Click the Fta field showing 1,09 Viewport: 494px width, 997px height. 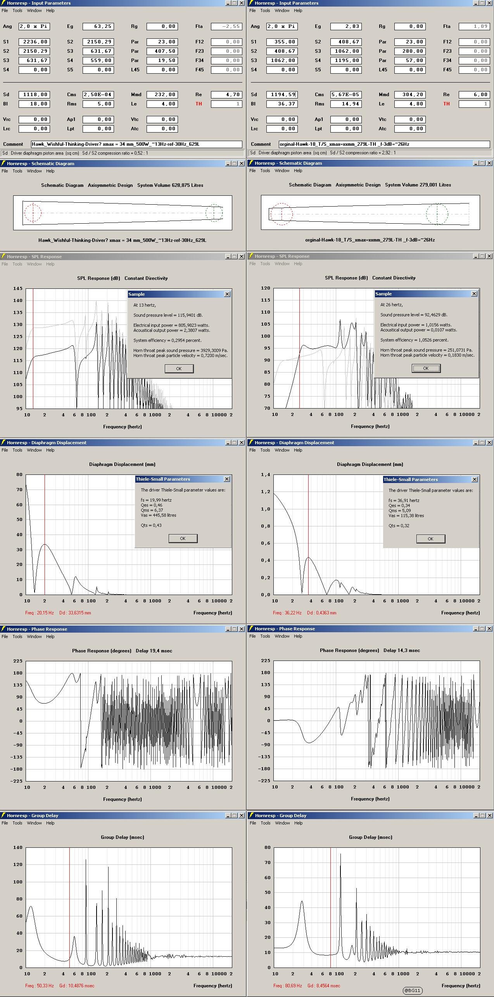[x=474, y=26]
